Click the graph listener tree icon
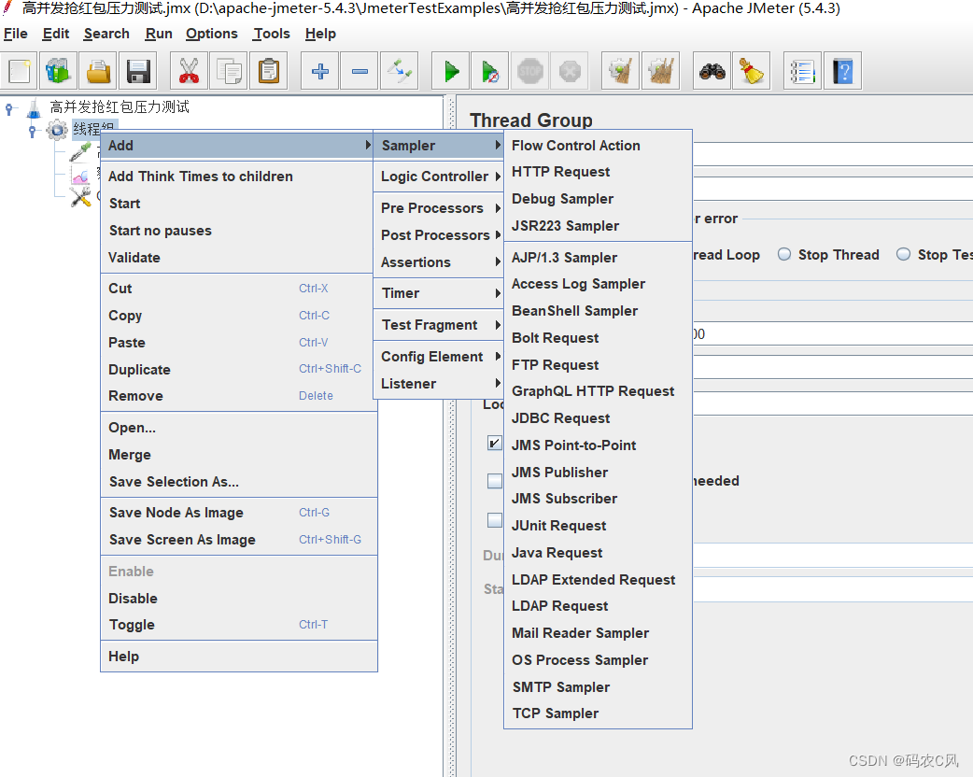This screenshot has height=777, width=973. pyautogui.click(x=80, y=176)
